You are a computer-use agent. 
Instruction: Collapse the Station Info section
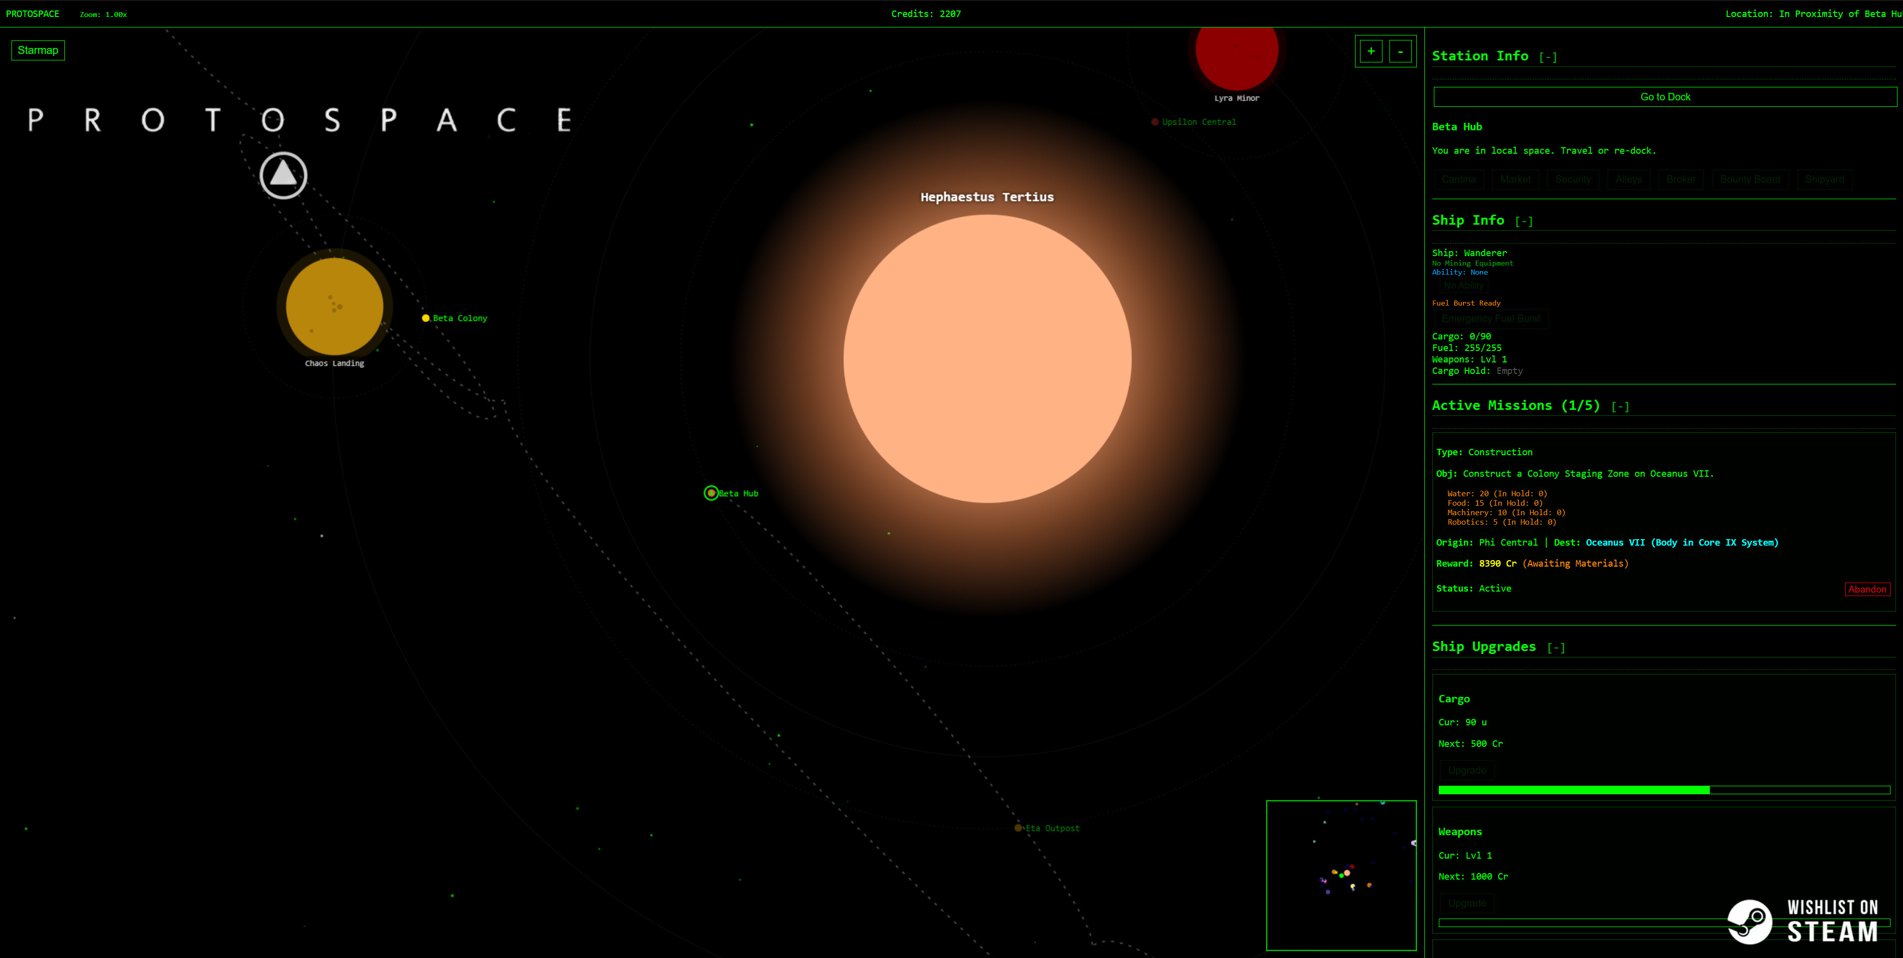pos(1548,57)
